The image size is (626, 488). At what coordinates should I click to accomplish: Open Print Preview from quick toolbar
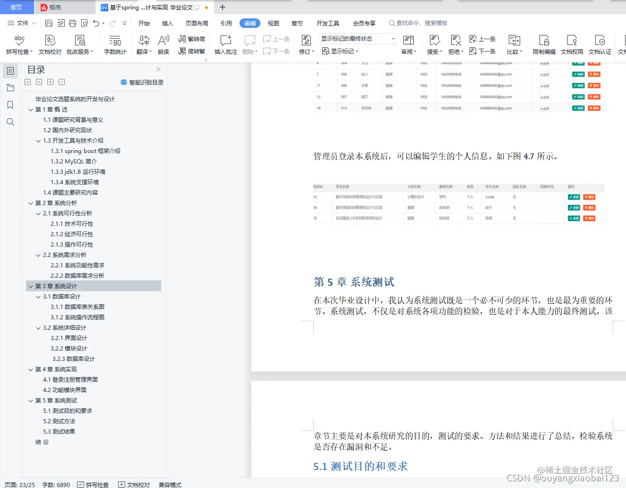click(x=85, y=23)
